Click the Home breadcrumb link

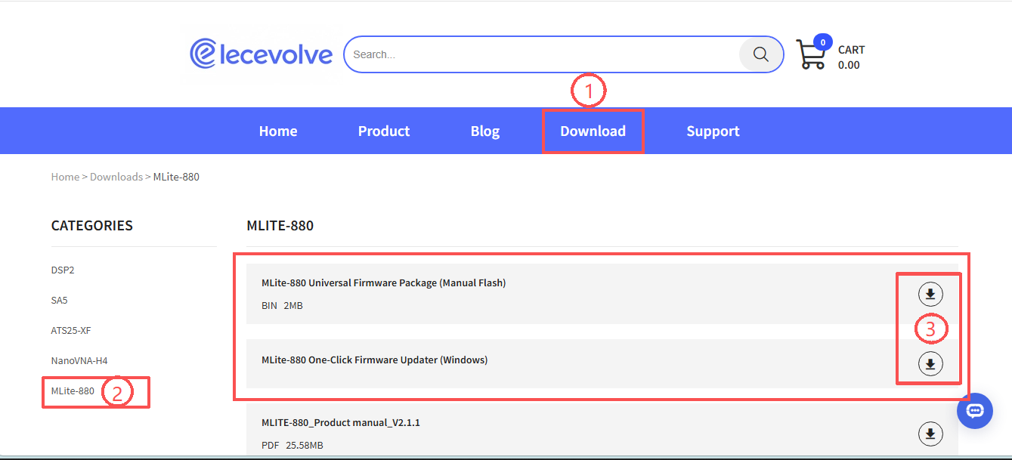coord(65,177)
